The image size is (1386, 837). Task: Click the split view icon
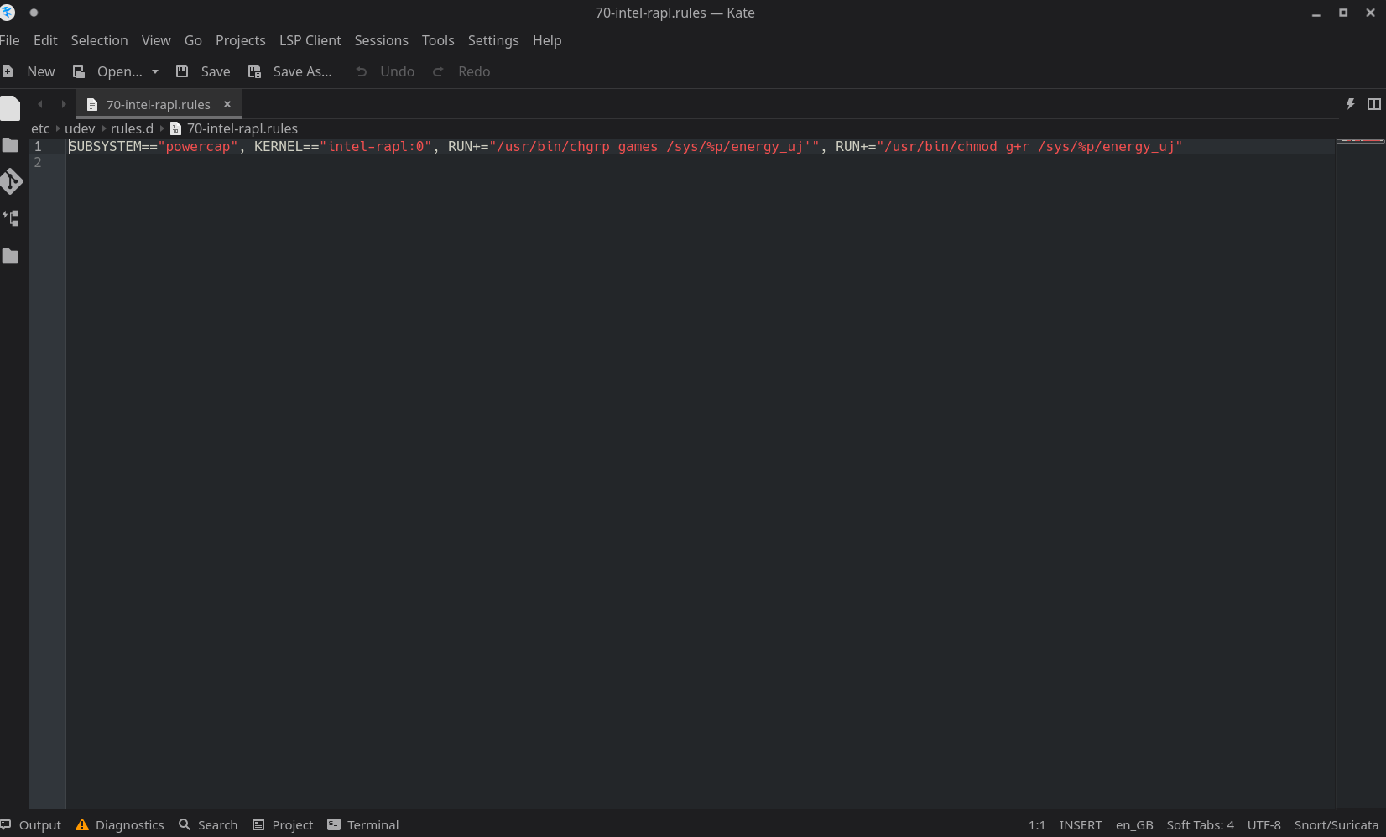coord(1374,104)
